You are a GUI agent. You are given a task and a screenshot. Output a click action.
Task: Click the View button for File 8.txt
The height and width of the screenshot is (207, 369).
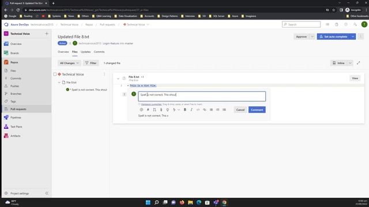coord(355,78)
